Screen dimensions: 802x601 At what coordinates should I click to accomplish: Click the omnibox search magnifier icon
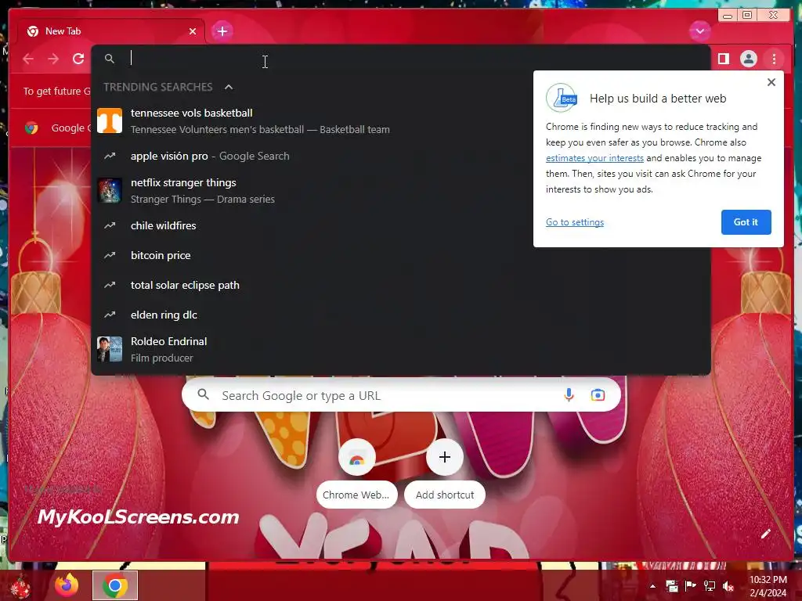[x=110, y=59]
